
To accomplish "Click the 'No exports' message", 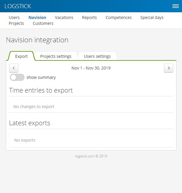I will pyautogui.click(x=25, y=140).
